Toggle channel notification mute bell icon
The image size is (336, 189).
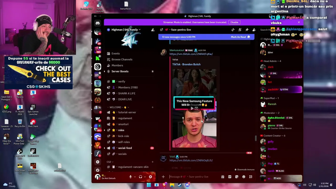240,30
